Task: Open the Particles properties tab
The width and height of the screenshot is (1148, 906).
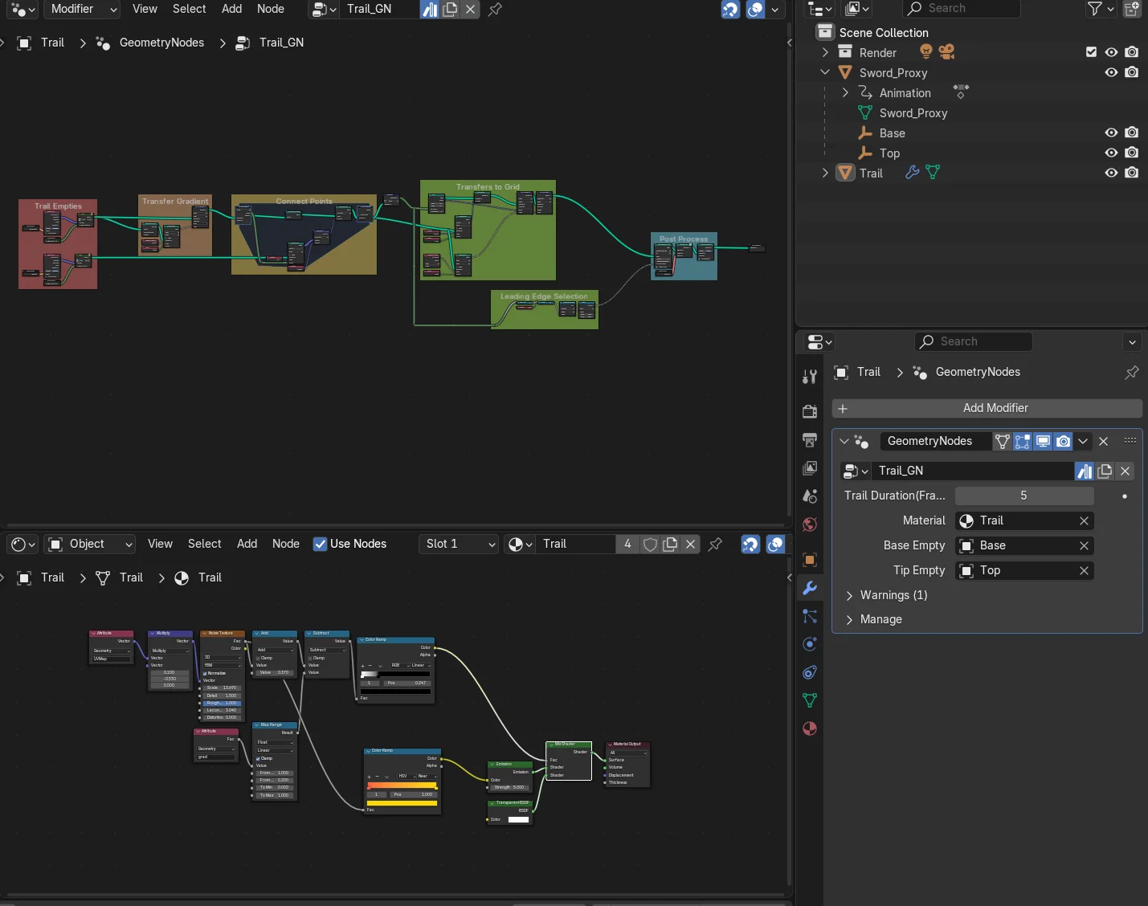Action: click(x=810, y=616)
